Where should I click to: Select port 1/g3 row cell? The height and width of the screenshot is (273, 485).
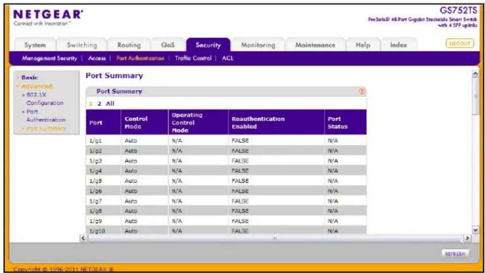tap(103, 161)
